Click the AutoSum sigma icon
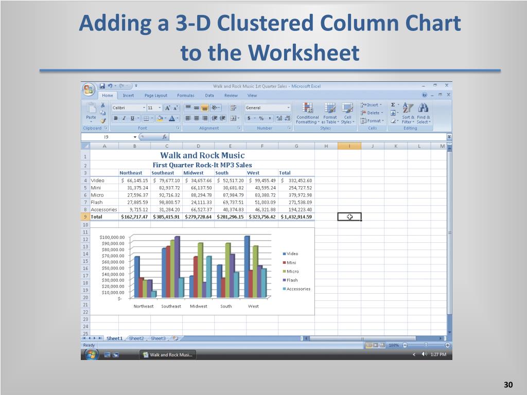 coord(393,105)
